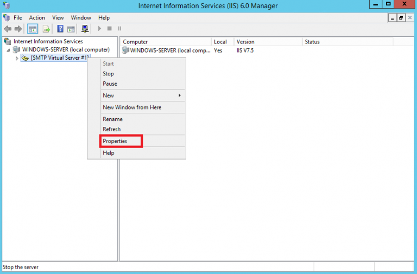Collapse the WINDOWS-SERVER local computer node
This screenshot has width=417, height=274.
tap(8, 50)
